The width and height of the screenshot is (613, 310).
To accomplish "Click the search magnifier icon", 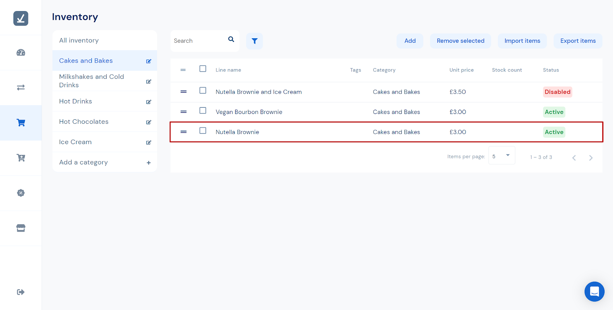I will (231, 39).
